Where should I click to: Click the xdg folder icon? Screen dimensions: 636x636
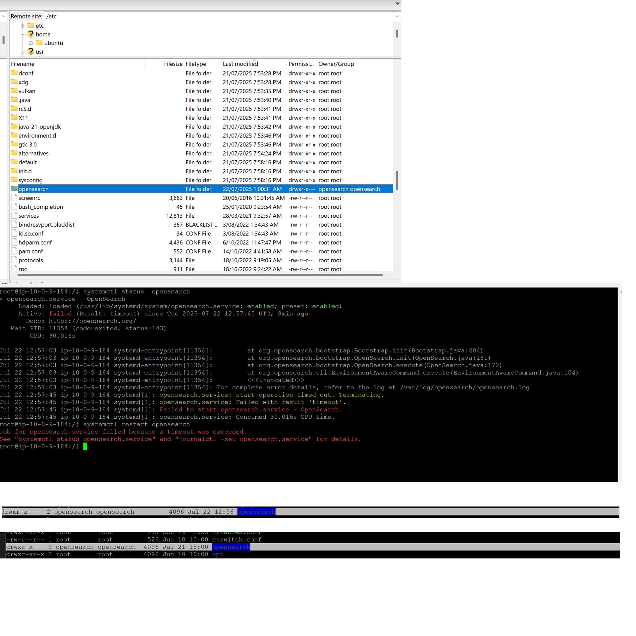click(x=14, y=82)
